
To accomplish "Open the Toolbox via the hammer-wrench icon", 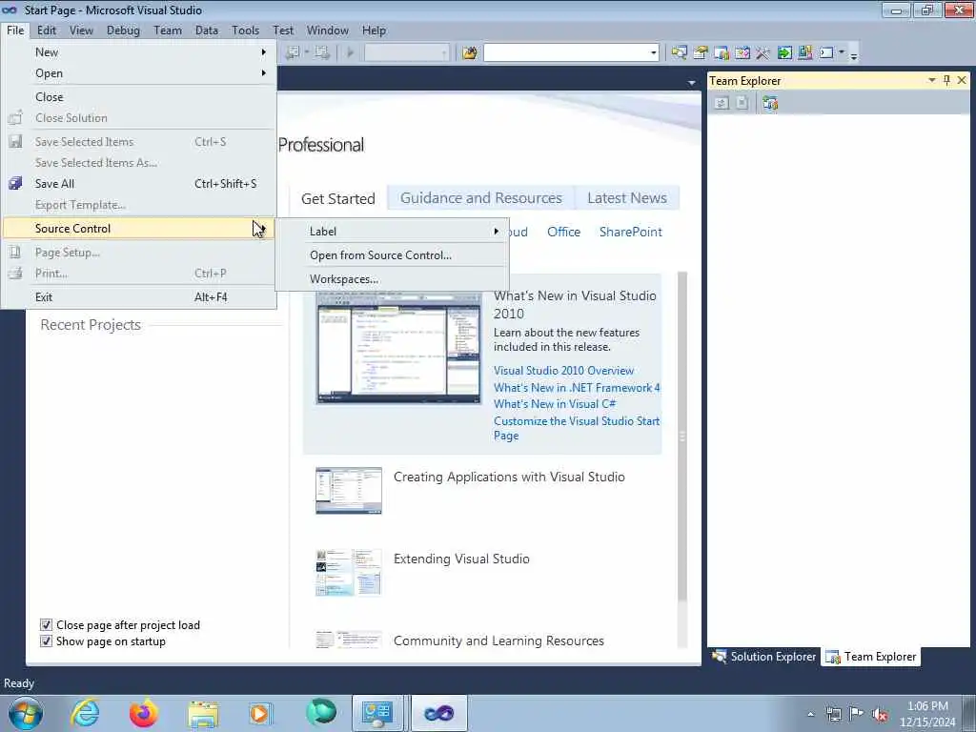I will pyautogui.click(x=763, y=53).
